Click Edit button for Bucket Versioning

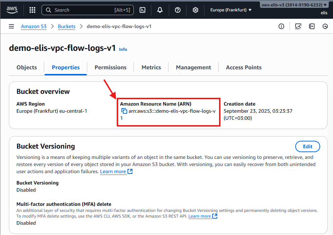307,146
